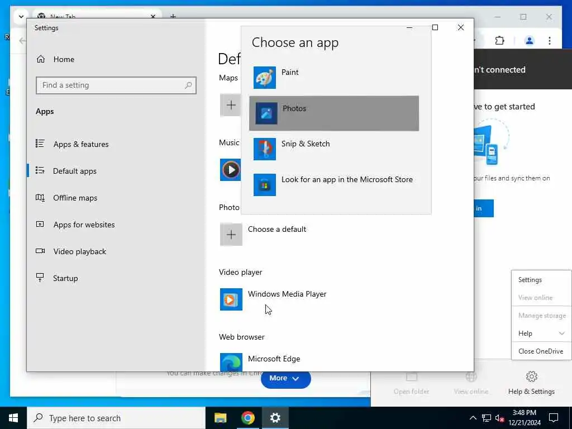Pick the Snip & Sketch icon
This screenshot has width=572, height=429.
coord(264,149)
